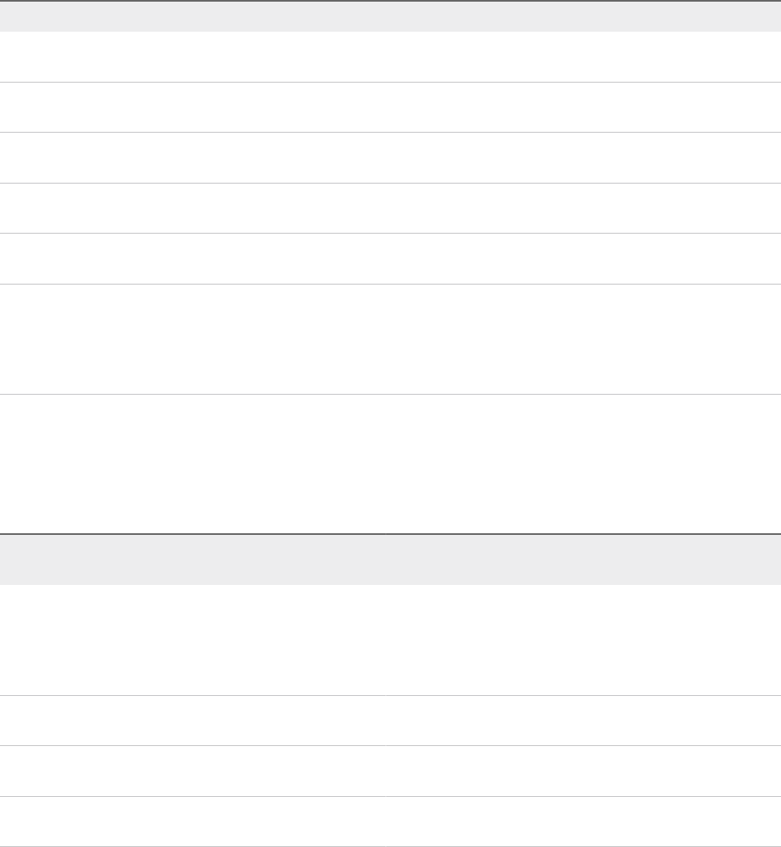The height and width of the screenshot is (847, 781).
Task: Click the right header cell of the lower table
Action: 583,560
